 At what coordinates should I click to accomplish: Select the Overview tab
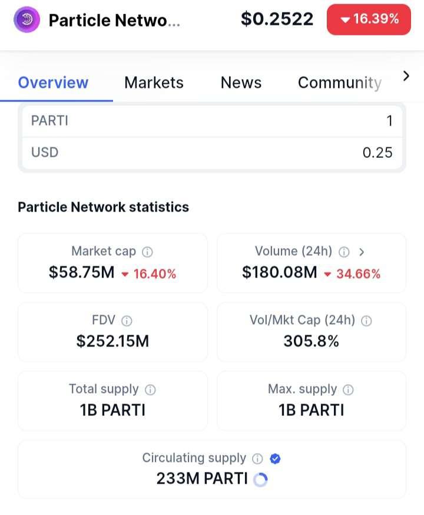pos(53,82)
